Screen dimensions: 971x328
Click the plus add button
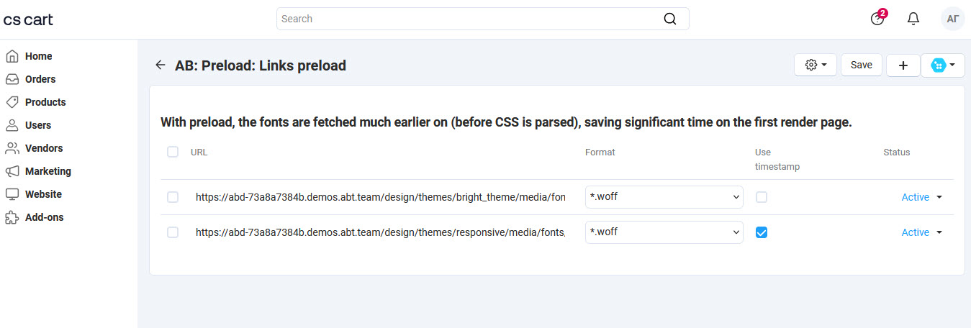coord(903,65)
